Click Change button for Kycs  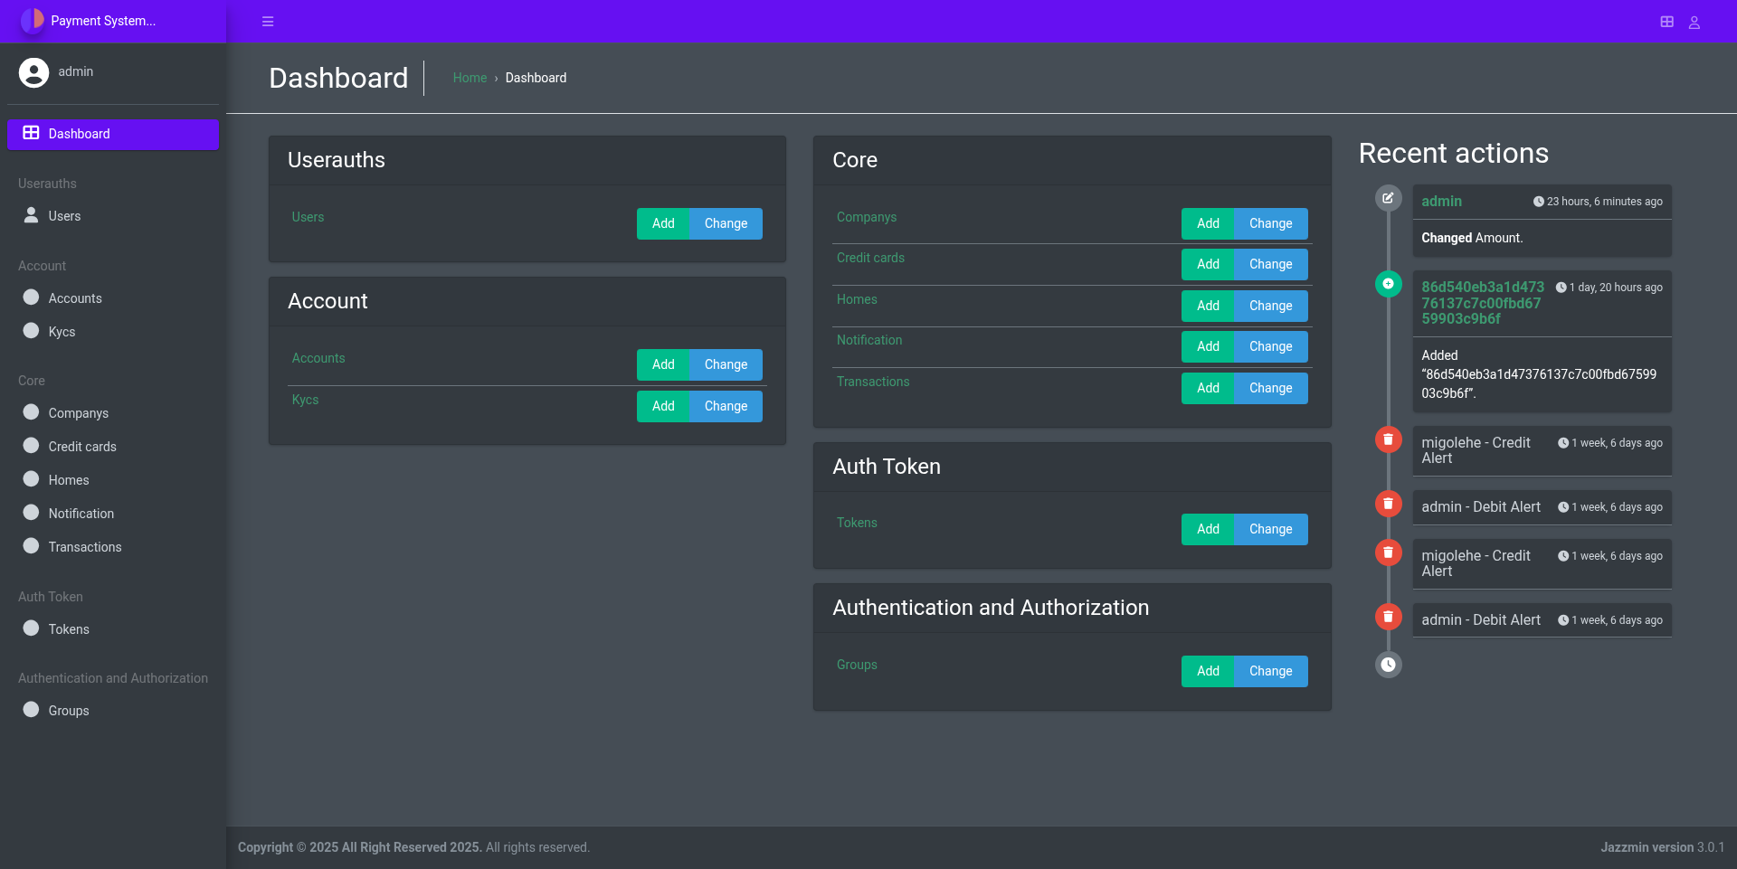coord(726,406)
